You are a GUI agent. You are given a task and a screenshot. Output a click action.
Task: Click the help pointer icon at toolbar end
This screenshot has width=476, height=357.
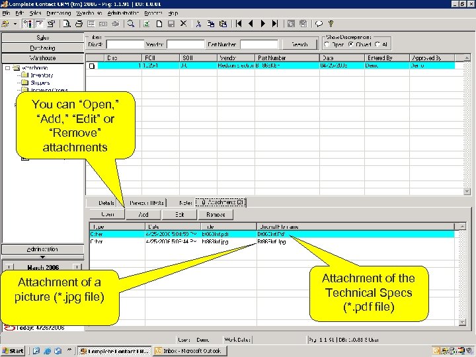[x=331, y=24]
